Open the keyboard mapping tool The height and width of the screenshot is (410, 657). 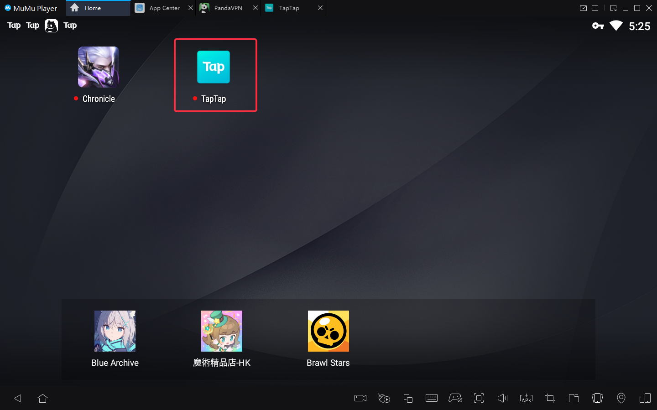[x=432, y=398]
